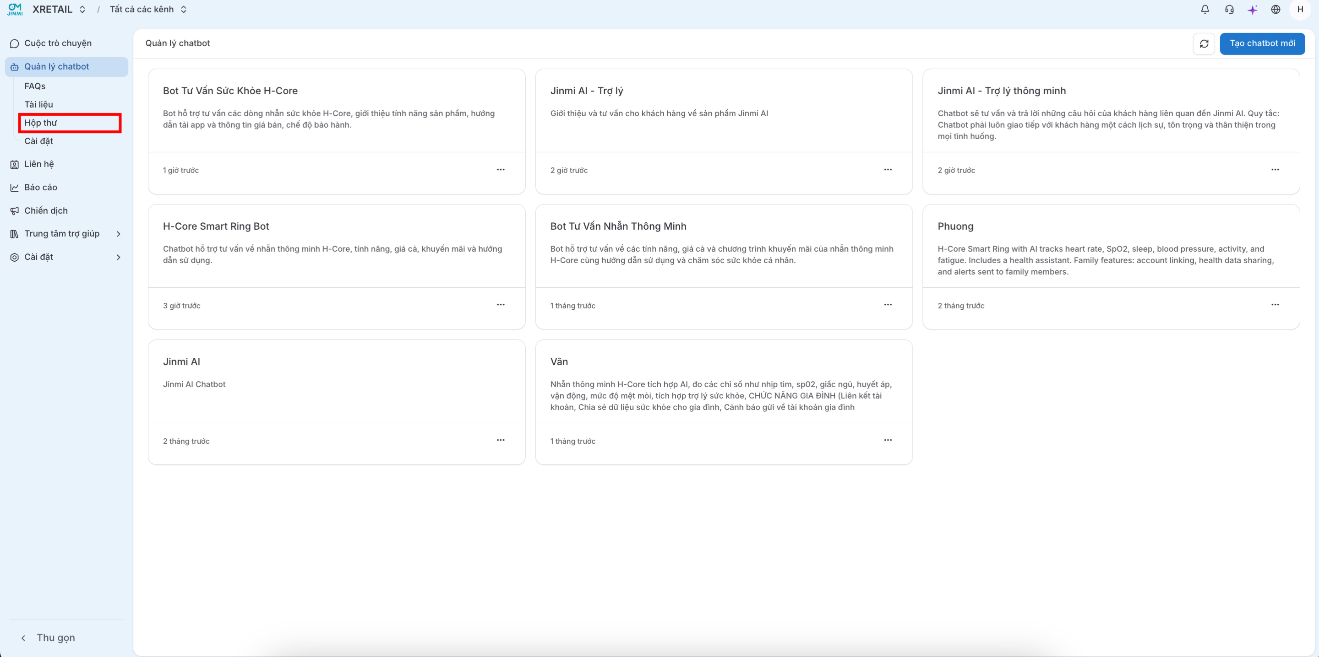Viewport: 1319px width, 657px height.
Task: Open the Tất cả các kênh channel dropdown
Action: [x=148, y=9]
